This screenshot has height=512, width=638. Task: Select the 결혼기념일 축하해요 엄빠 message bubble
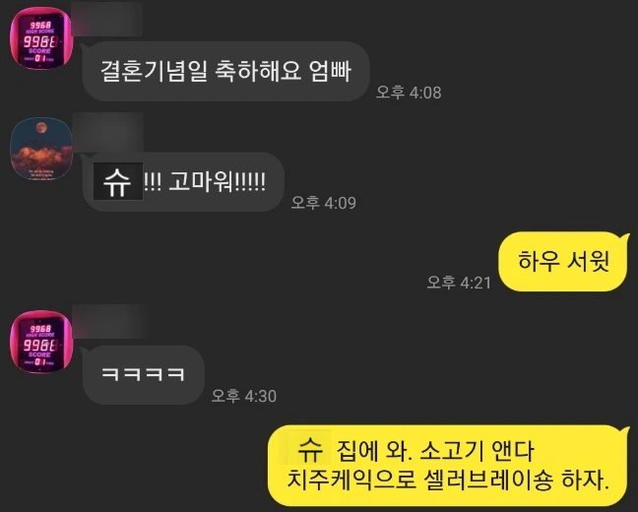tap(225, 71)
